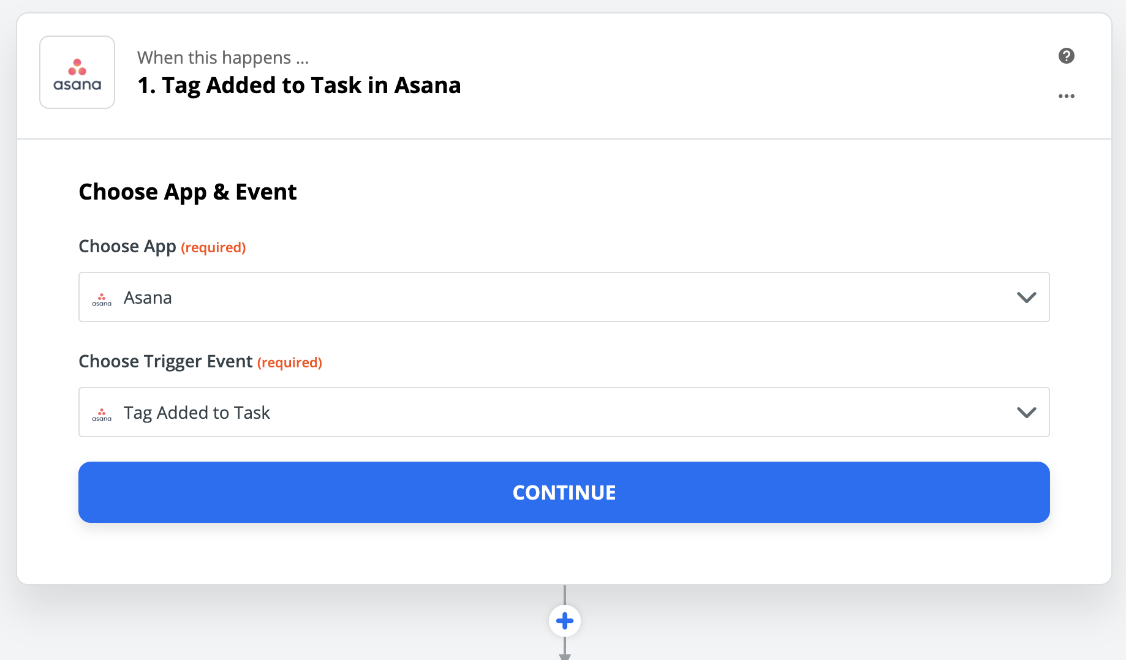
Task: Click the Choose App & Event heading
Action: [187, 191]
